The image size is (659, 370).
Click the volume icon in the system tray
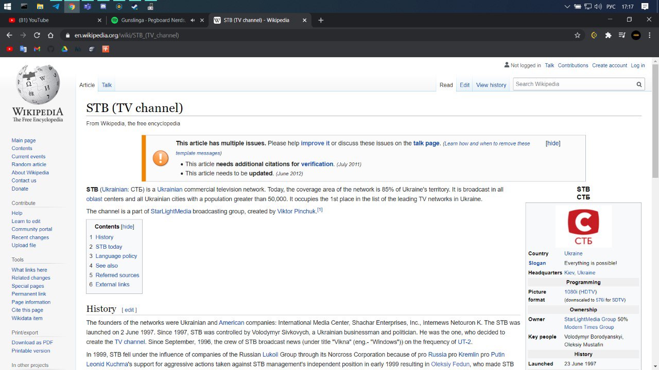tap(598, 6)
